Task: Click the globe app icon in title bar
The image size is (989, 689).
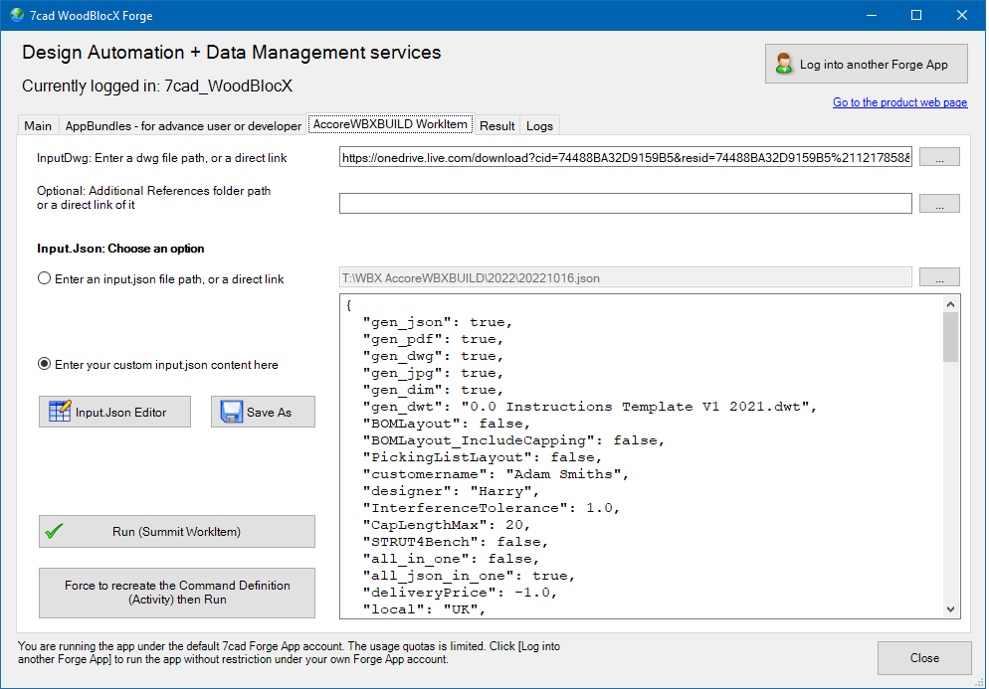Action: [16, 15]
